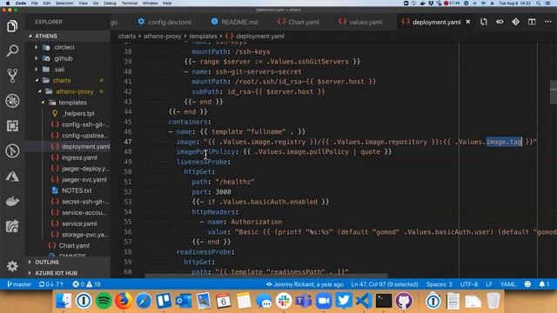Expand the AZURE IOT HUB section
Screen dimensions: 557x313
[x=68, y=273]
